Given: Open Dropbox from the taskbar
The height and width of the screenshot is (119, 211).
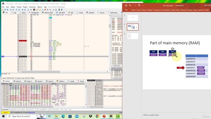Looking at the screenshot, I should click(90, 116).
